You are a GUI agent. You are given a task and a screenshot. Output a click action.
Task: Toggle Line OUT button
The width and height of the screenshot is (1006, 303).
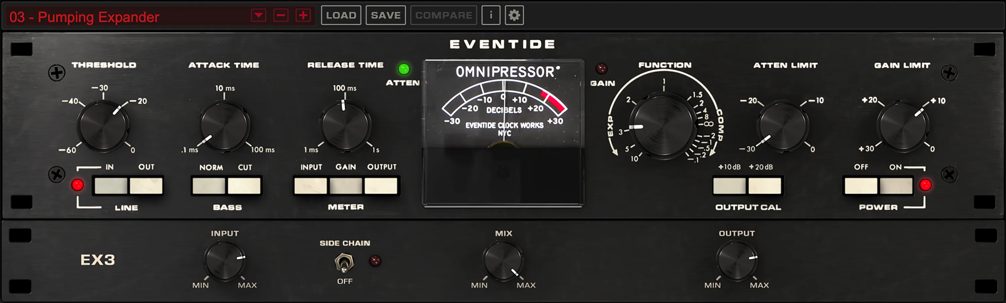tap(146, 186)
